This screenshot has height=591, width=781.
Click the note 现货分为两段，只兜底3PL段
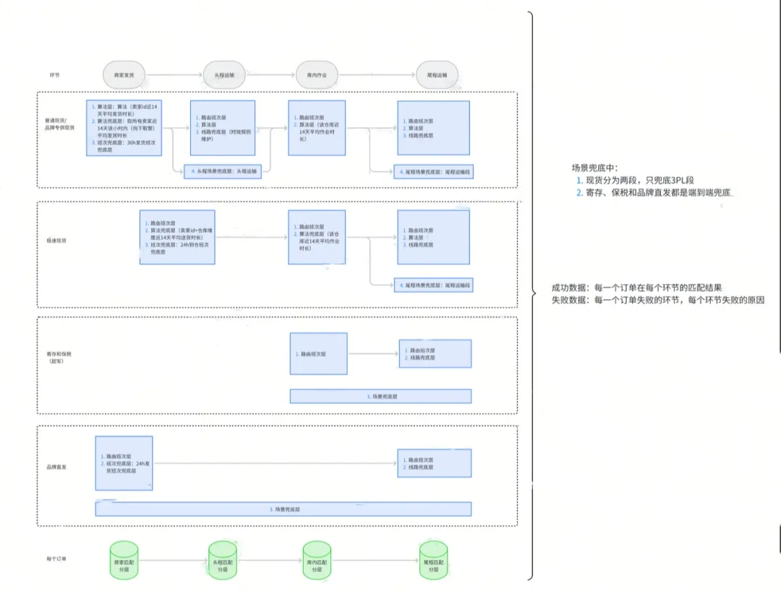[x=639, y=180]
